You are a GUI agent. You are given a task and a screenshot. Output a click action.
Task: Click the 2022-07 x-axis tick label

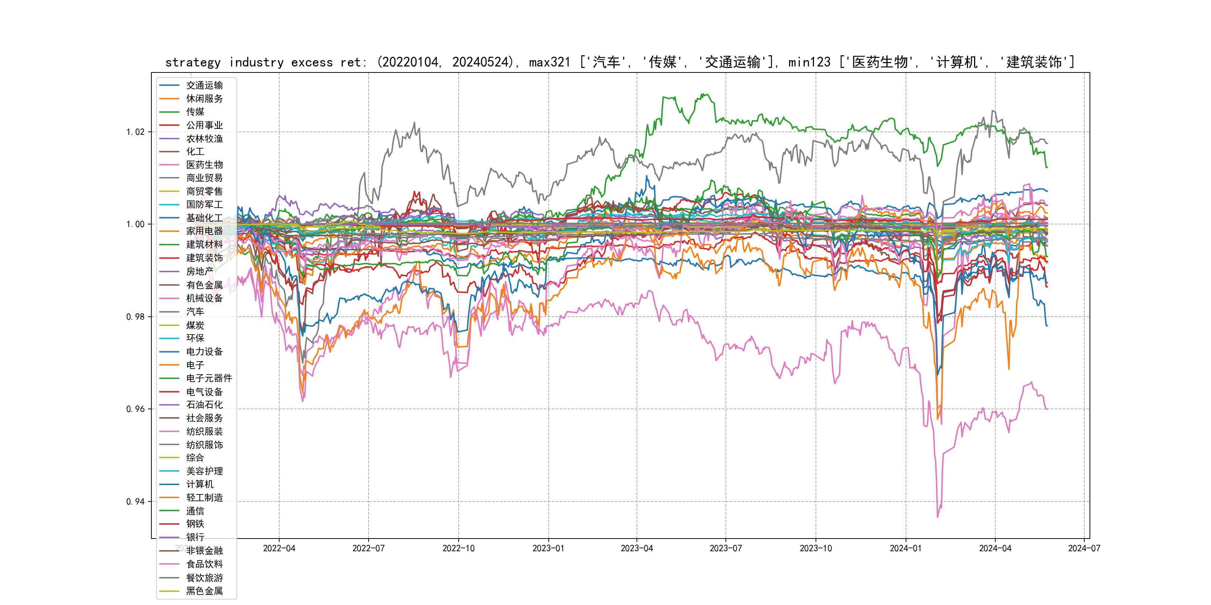point(368,548)
